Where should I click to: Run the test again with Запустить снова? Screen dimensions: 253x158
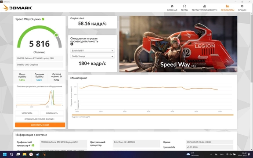pos(40,125)
